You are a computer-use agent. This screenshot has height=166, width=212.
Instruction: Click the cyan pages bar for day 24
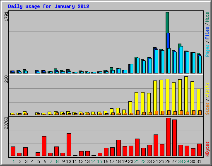click(157, 61)
